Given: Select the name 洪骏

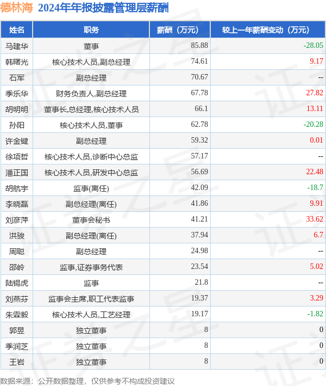Looking at the screenshot, I should pos(17,236).
